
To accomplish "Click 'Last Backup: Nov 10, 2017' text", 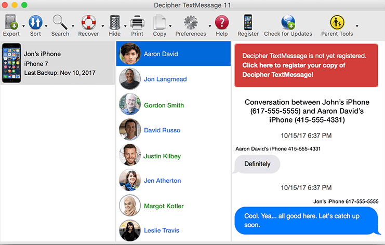I will 60,73.
